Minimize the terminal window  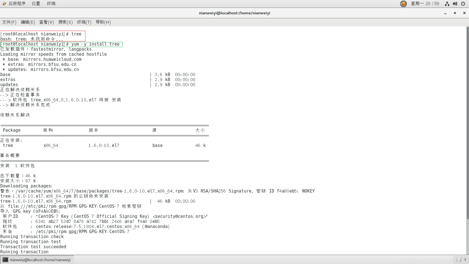point(445,13)
